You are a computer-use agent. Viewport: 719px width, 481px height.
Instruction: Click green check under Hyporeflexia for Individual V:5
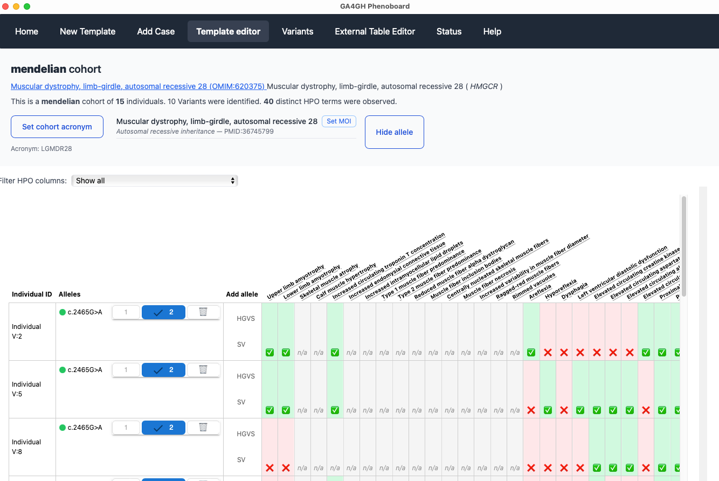coord(548,410)
